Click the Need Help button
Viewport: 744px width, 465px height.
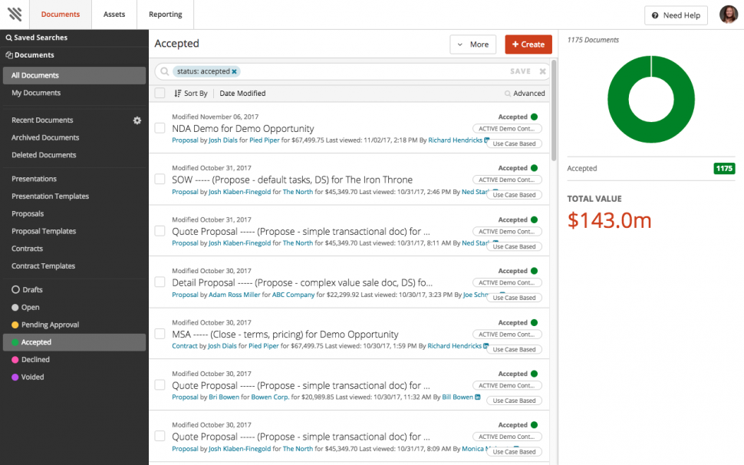point(676,15)
